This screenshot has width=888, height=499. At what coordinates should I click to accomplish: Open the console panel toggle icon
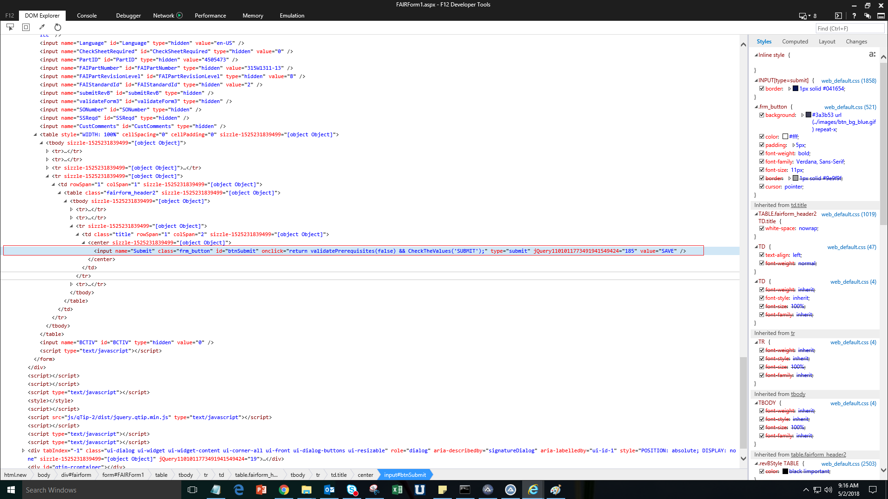coord(839,16)
